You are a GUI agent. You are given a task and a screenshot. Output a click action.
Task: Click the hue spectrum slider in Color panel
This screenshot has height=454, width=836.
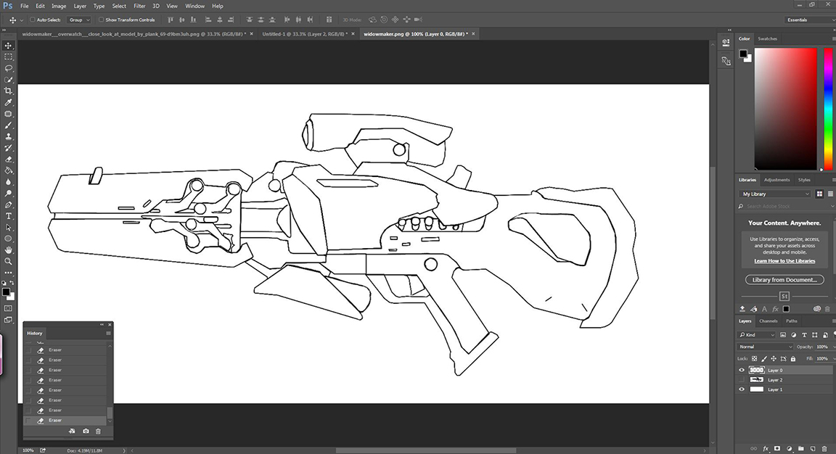tap(828, 109)
